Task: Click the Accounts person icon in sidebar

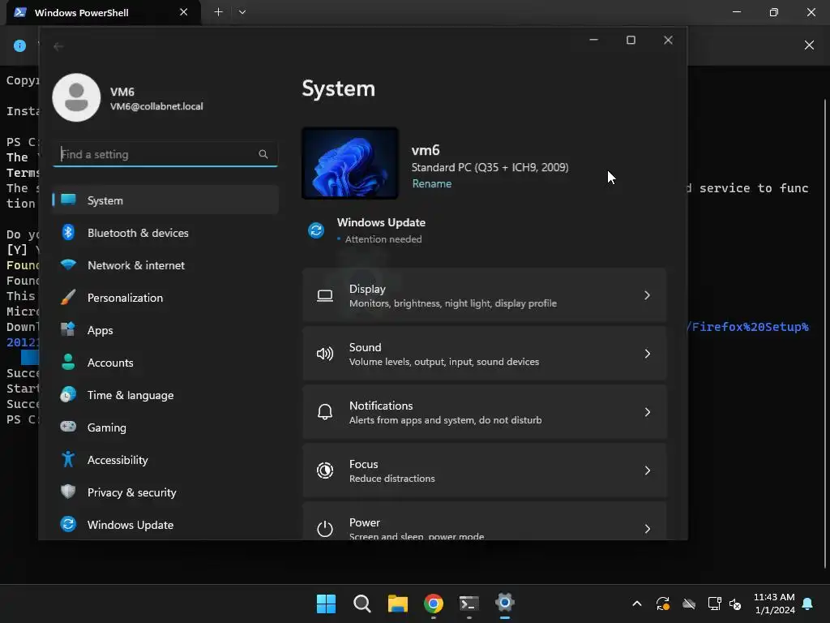Action: [68, 362]
